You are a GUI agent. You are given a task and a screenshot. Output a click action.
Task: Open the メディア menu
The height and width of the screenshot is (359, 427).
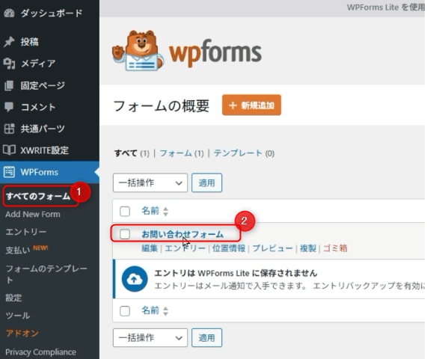pyautogui.click(x=38, y=64)
